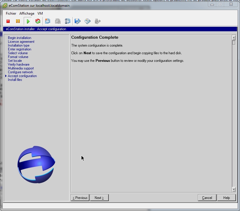Open the Affichage menu
Screen dimensions: 240x211
[x=27, y=13]
